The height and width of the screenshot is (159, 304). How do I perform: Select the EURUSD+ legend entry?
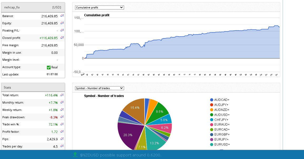coord(222,145)
